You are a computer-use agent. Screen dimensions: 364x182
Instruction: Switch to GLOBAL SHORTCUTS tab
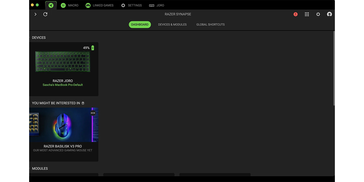click(x=211, y=25)
